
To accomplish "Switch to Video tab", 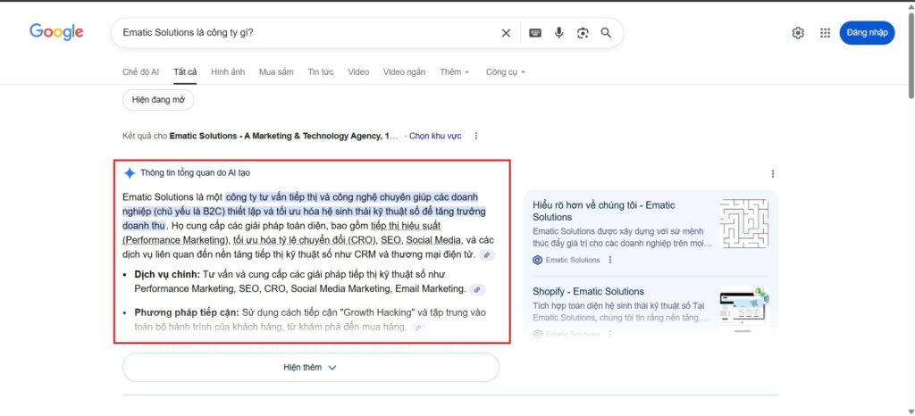I will click(358, 71).
